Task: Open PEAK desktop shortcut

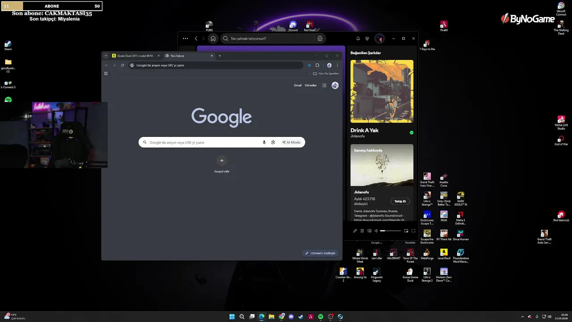Action: pyautogui.click(x=444, y=216)
